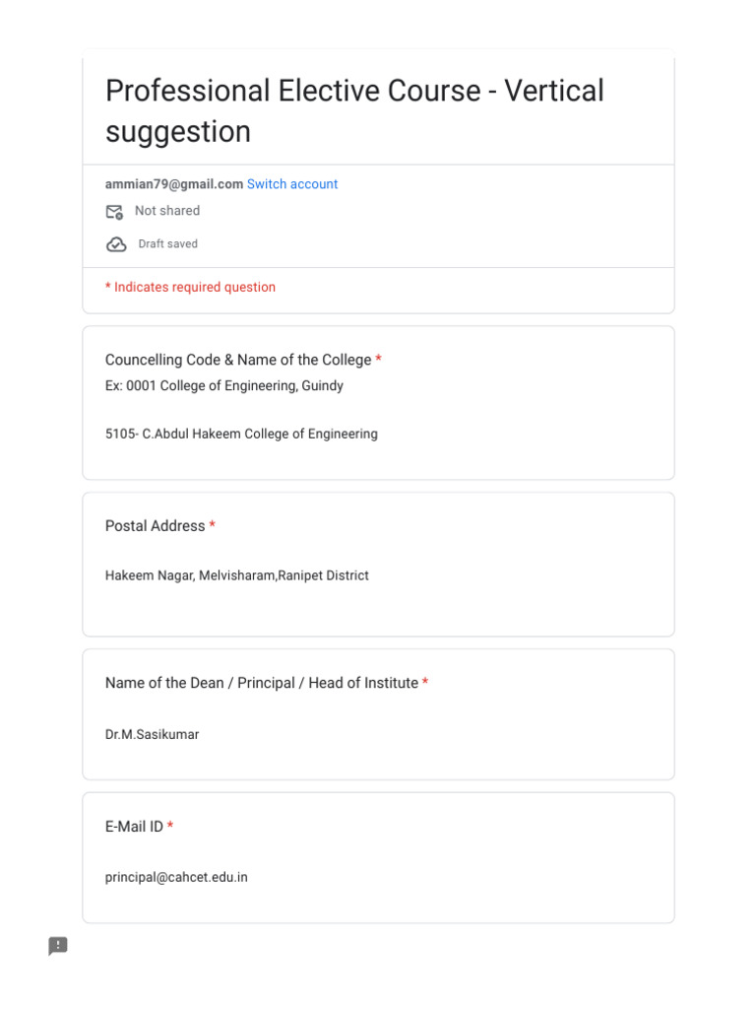
Task: Click the Not shared status text
Action: click(x=167, y=211)
